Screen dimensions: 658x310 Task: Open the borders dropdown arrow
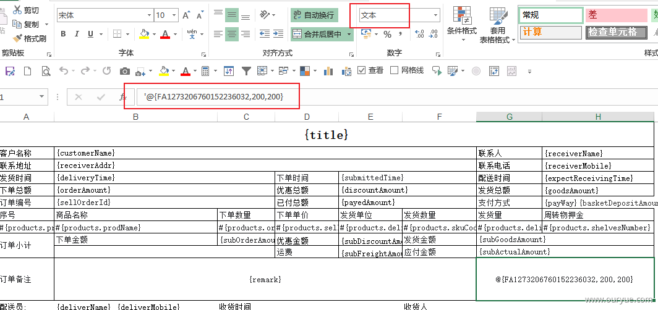129,35
